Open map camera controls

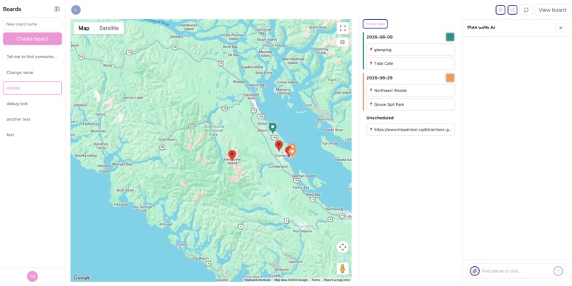(343, 247)
